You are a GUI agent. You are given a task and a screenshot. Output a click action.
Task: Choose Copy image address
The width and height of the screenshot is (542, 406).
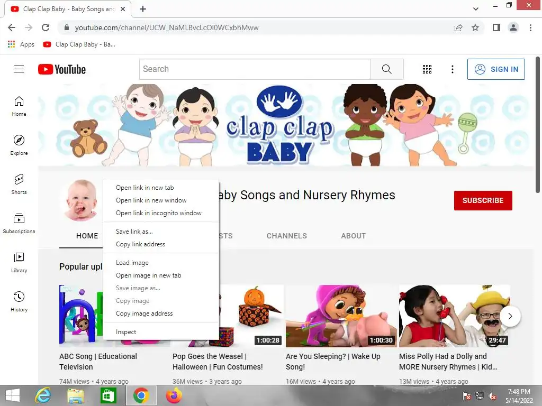point(161,313)
